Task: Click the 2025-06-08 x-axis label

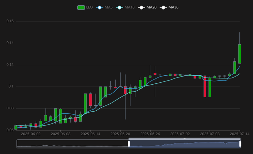Action: (x=61, y=134)
